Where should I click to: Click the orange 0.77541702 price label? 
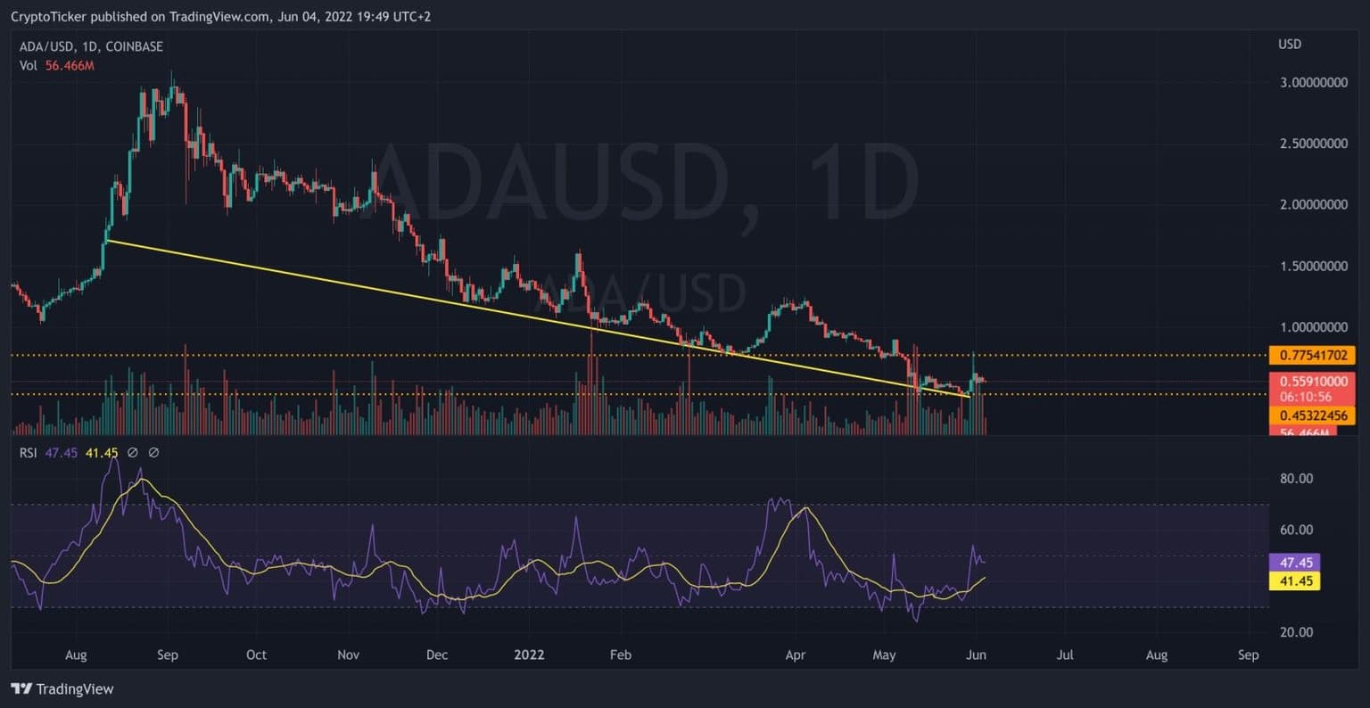coord(1312,355)
